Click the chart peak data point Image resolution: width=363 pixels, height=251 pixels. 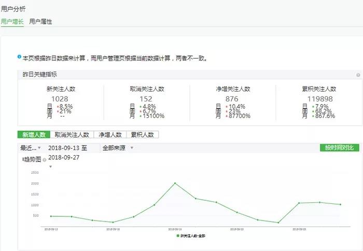pos(175,183)
